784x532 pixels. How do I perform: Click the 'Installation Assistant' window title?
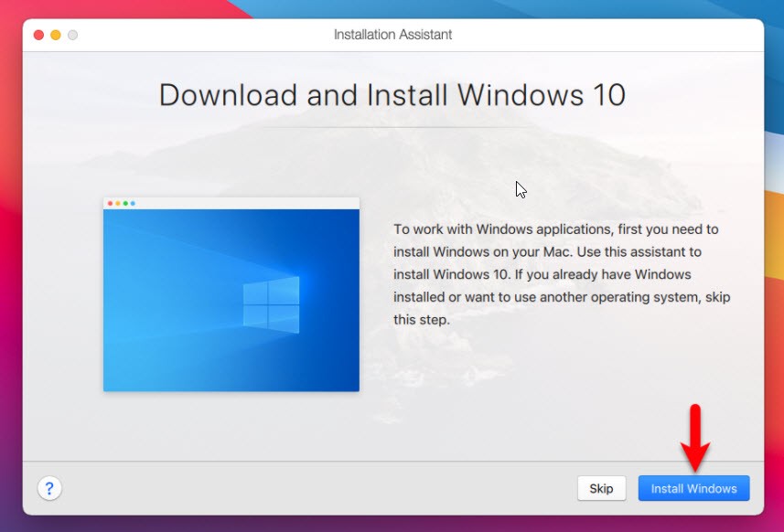tap(392, 35)
